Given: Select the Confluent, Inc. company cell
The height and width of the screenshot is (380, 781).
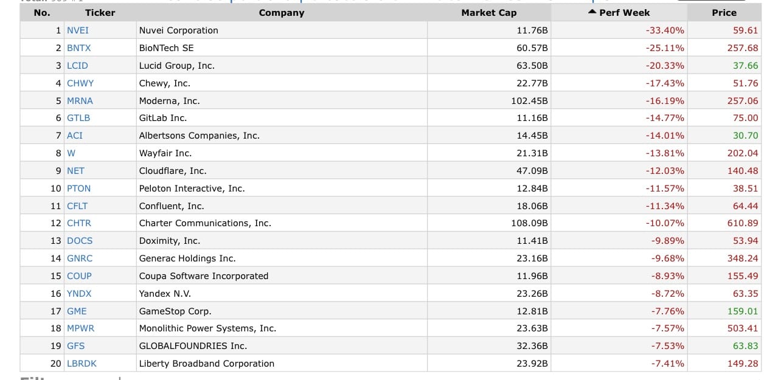Looking at the screenshot, I should point(282,206).
